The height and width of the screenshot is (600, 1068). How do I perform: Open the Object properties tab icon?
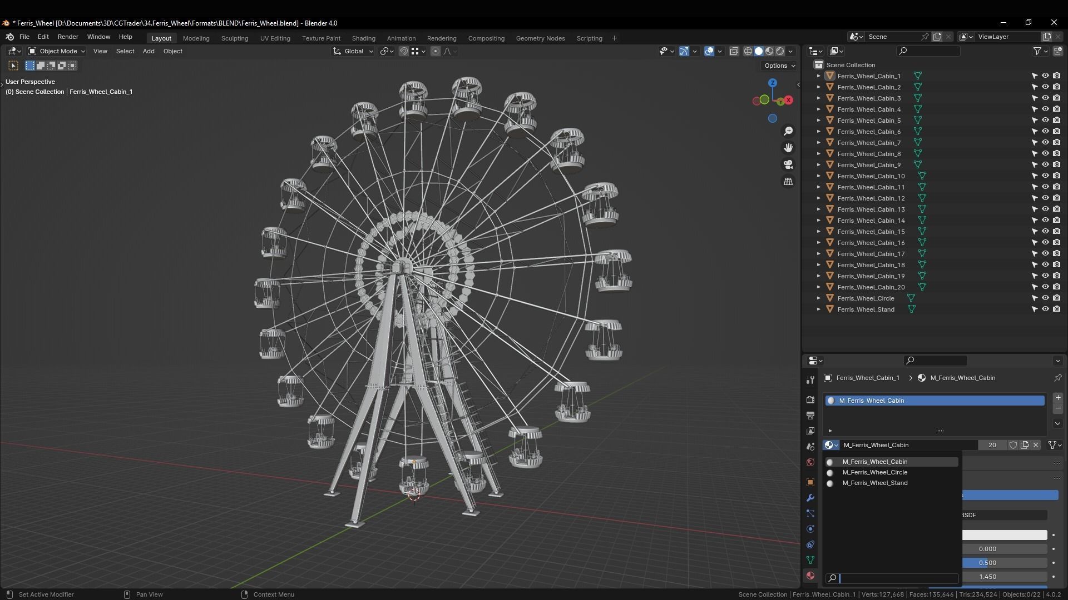pos(810,482)
